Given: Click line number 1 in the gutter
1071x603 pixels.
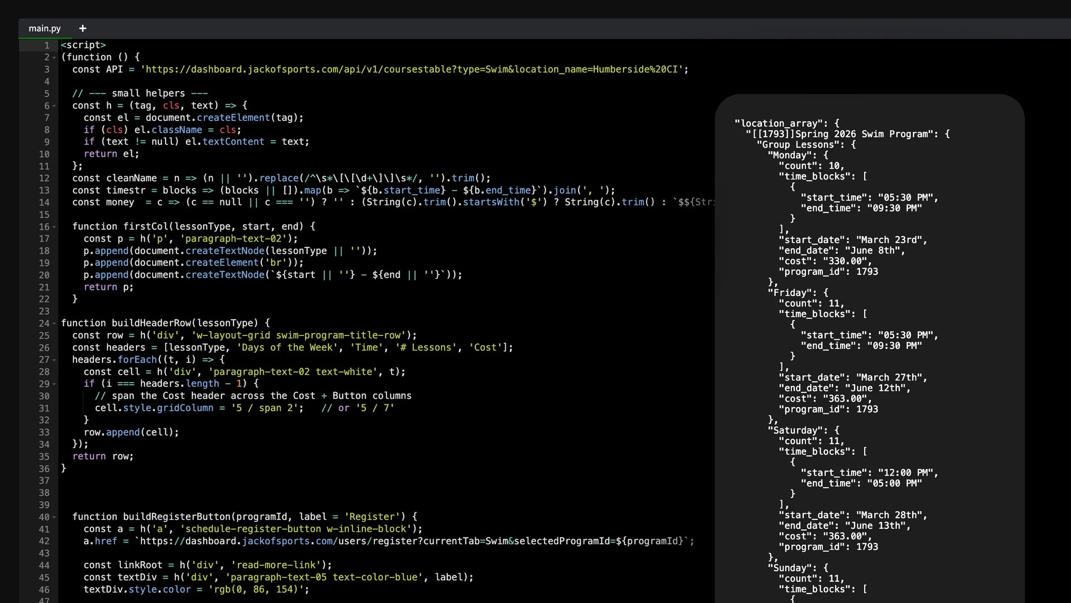Looking at the screenshot, I should point(47,45).
